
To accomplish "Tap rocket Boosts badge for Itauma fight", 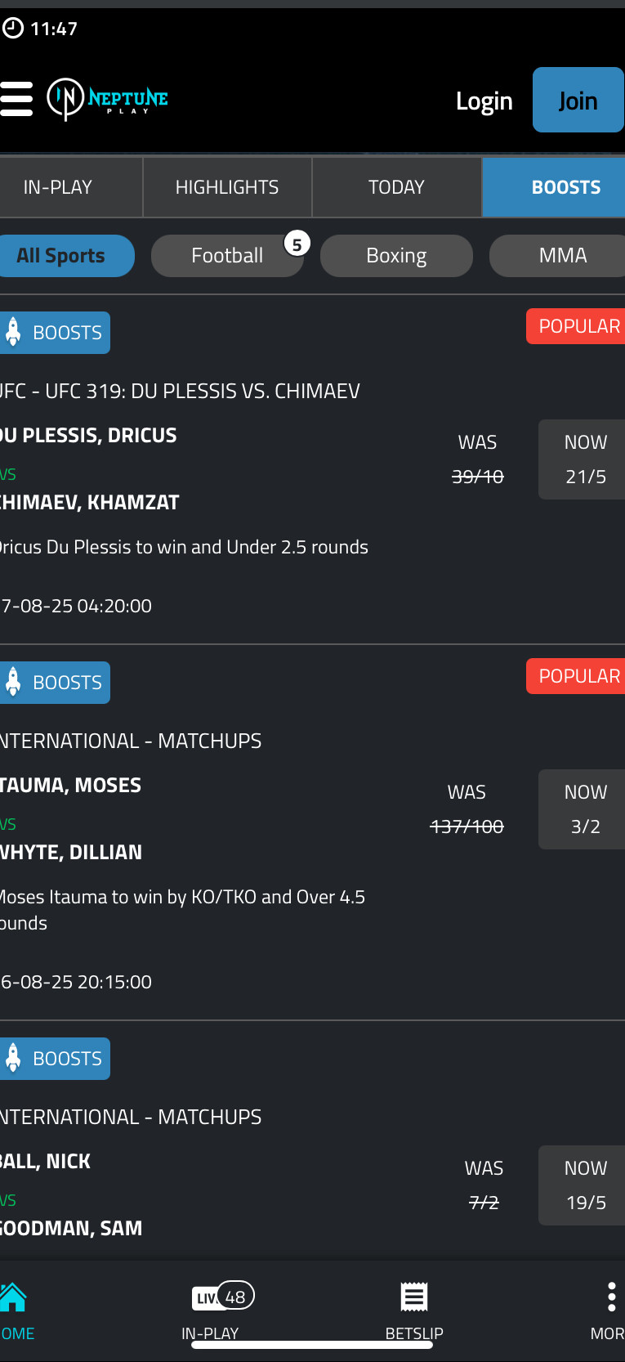I will coord(55,683).
